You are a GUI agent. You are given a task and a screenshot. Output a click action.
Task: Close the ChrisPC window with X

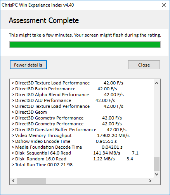[x=164, y=5]
